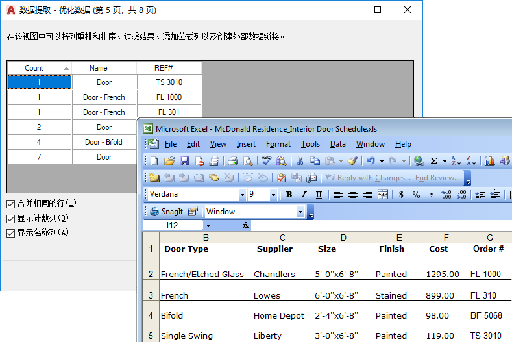Open Print Preview in Excel

(248, 161)
